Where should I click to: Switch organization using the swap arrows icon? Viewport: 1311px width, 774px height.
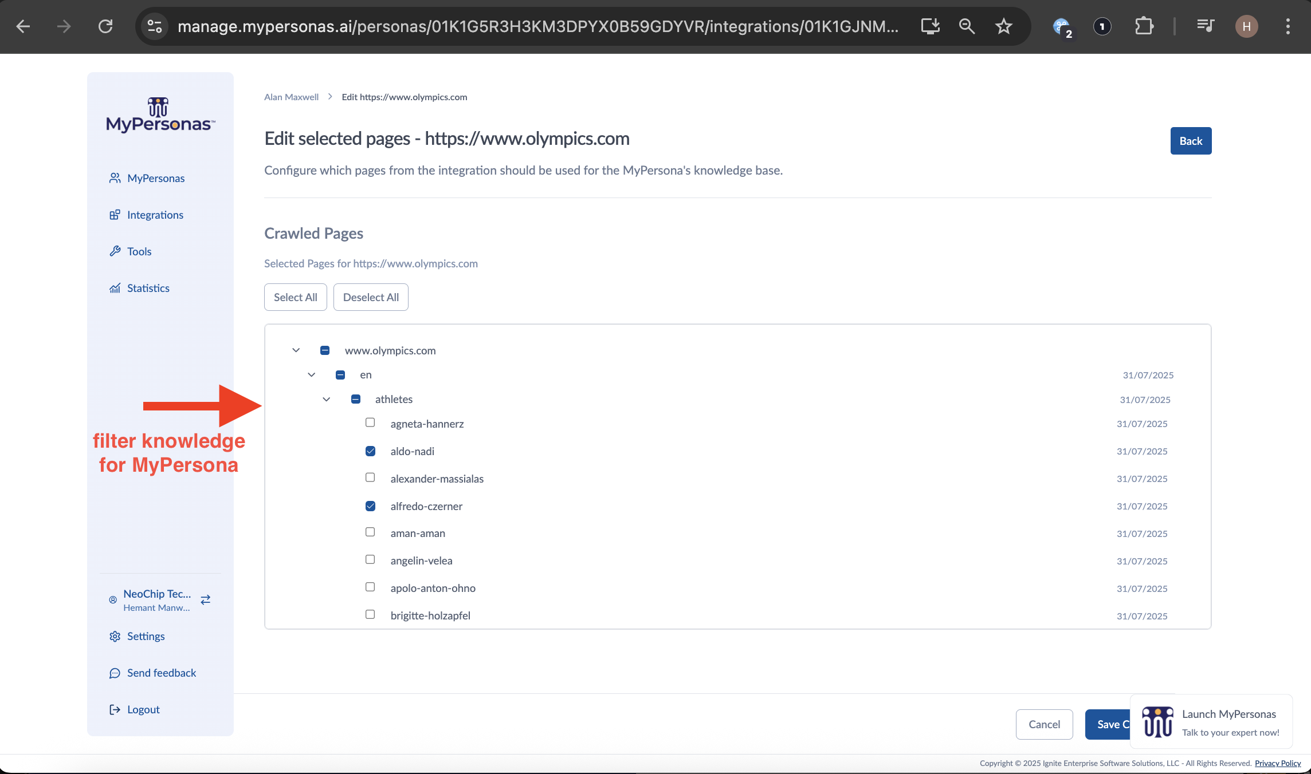pos(206,599)
